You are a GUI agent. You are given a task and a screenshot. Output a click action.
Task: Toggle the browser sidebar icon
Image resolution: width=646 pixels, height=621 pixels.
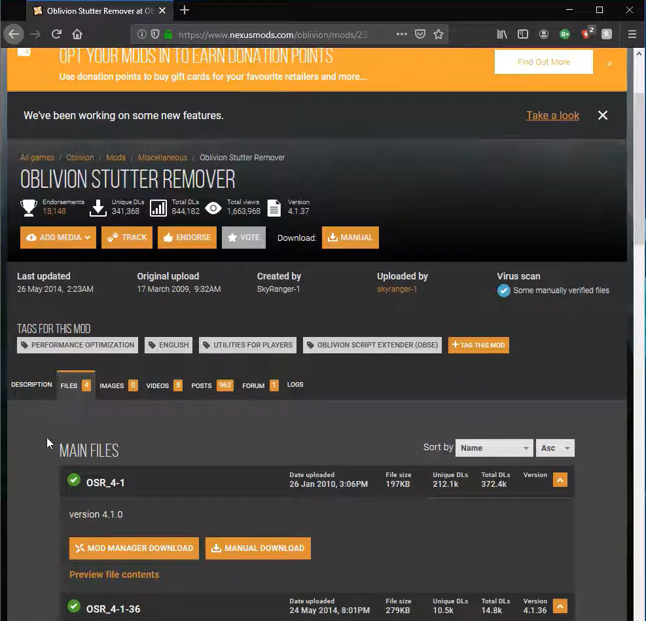[x=523, y=34]
